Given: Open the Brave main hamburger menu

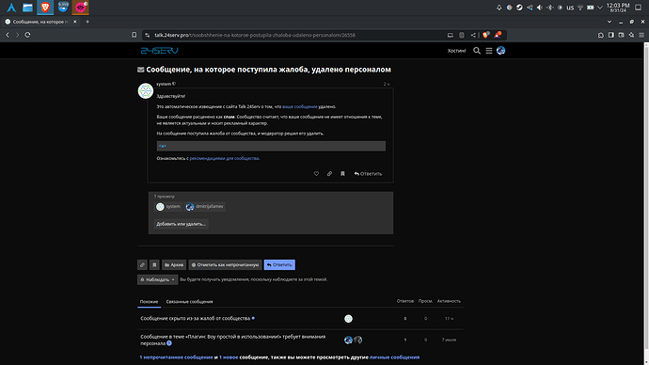Looking at the screenshot, I should [641, 35].
